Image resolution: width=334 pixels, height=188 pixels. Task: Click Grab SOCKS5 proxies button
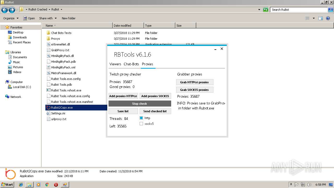(194, 90)
